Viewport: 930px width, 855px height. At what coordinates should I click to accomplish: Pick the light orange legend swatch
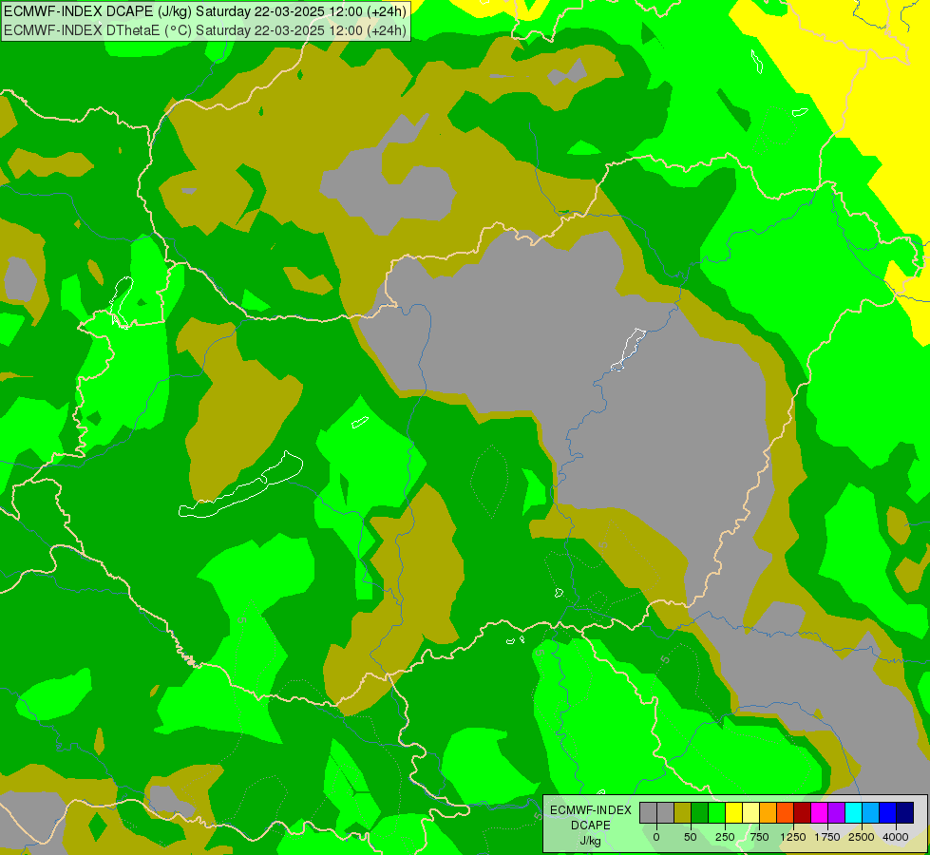[x=768, y=813]
